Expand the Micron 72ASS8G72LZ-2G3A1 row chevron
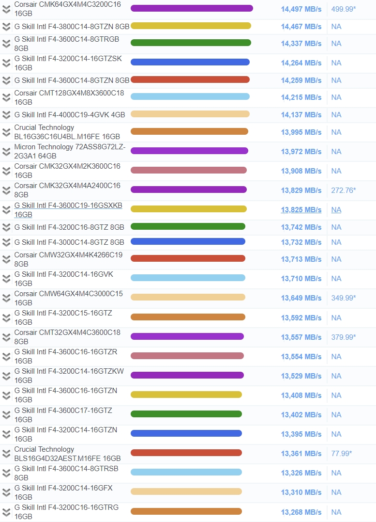Screen dimensions: 376x522 pos(6,152)
